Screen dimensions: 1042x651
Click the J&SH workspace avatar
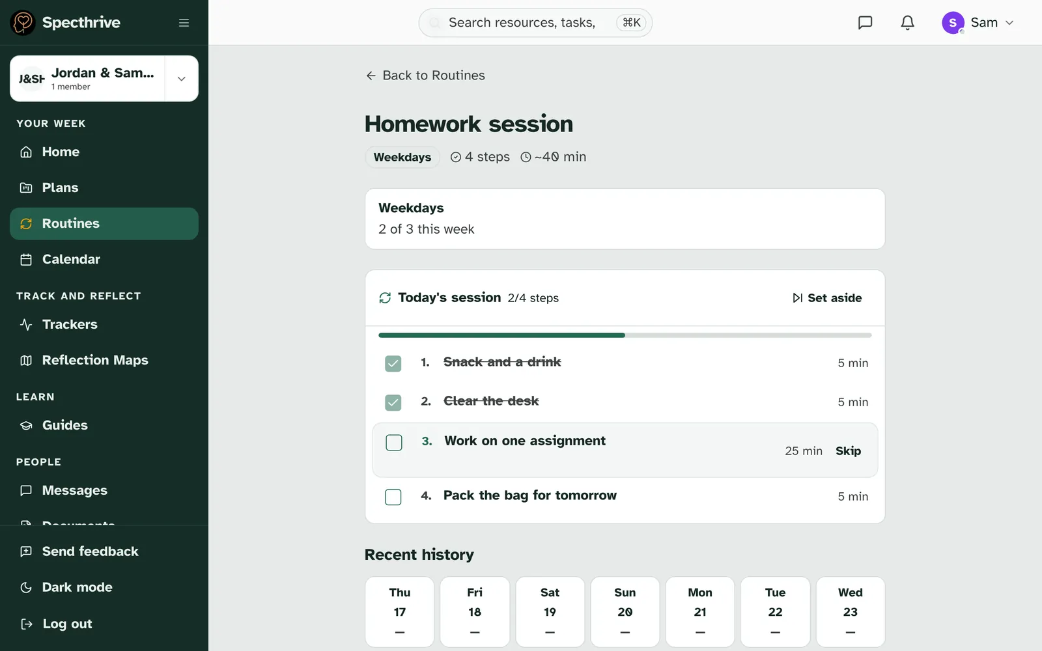[31, 79]
